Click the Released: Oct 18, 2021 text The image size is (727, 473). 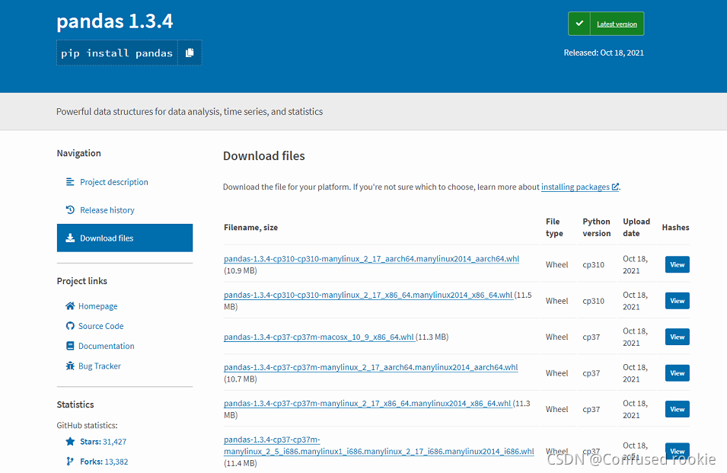[x=604, y=53]
